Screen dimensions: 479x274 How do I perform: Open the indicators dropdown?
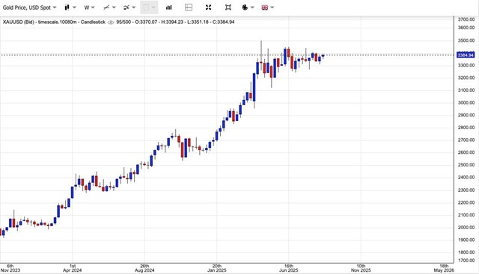129,7
